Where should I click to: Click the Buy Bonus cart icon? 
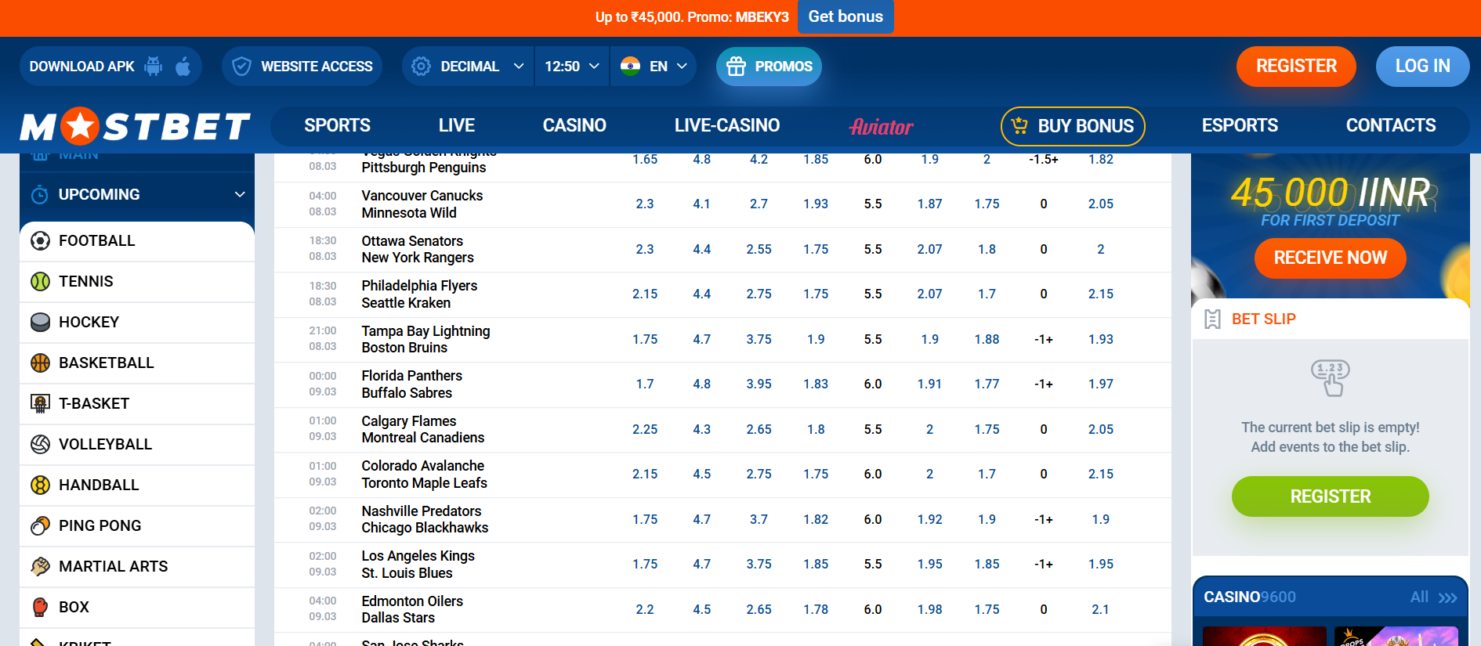1019,125
